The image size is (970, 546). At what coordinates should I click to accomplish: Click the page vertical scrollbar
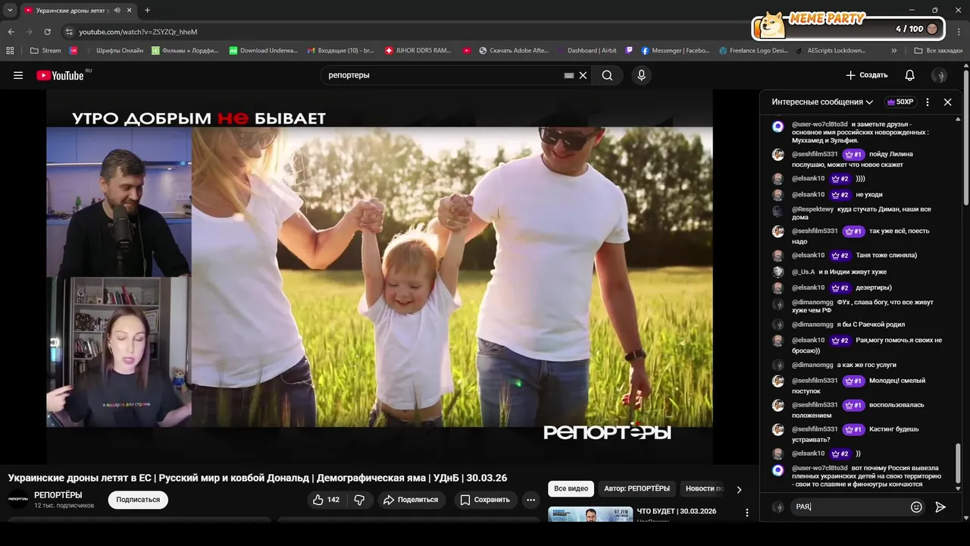click(966, 136)
